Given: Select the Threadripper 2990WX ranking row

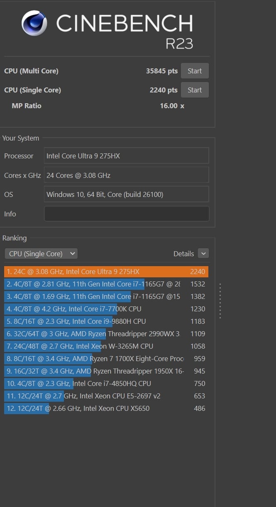Looking at the screenshot, I should (x=106, y=334).
